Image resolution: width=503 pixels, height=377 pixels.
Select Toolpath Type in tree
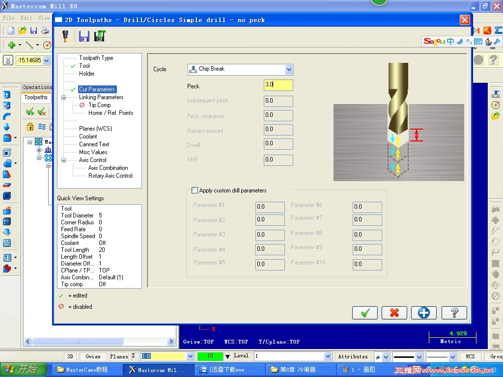[96, 58]
